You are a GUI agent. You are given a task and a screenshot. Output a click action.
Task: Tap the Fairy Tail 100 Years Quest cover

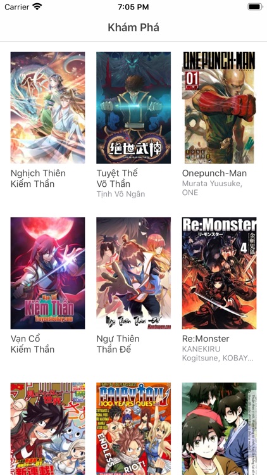click(x=133, y=429)
